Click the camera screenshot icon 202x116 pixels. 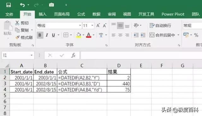pos(51,5)
